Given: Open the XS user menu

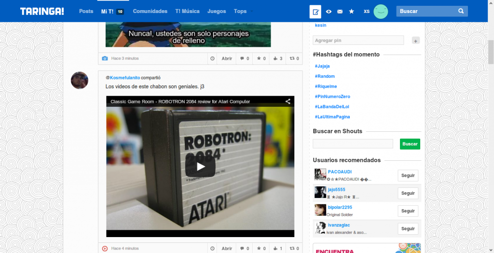Looking at the screenshot, I should pyautogui.click(x=367, y=12).
